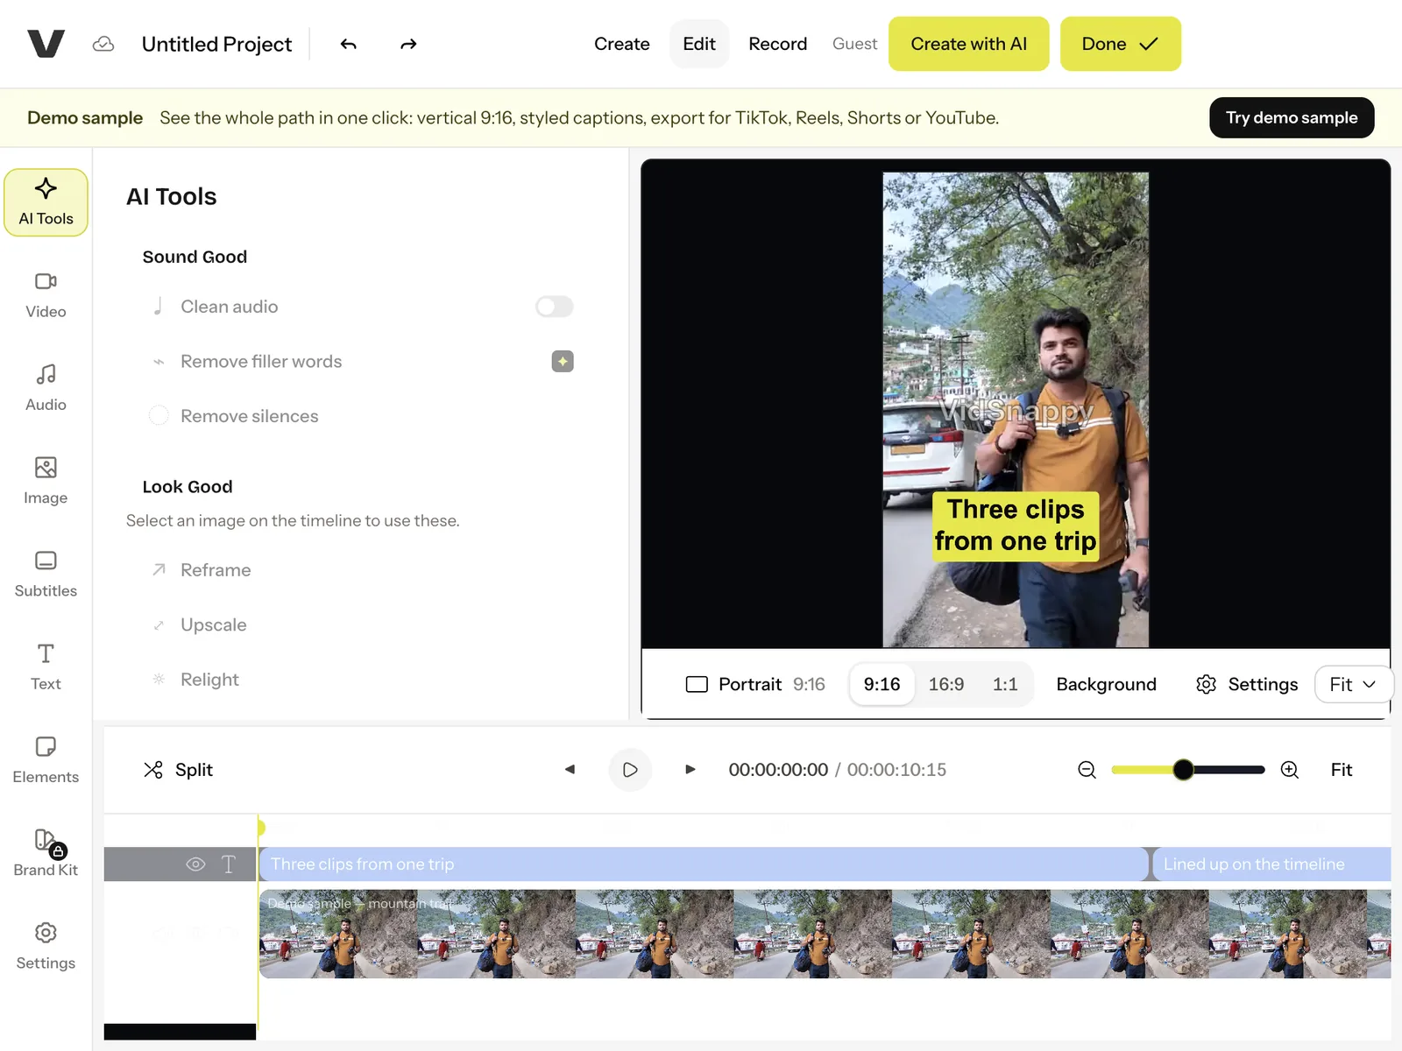Zoom out the timeline with minus magnifier

[1087, 770]
